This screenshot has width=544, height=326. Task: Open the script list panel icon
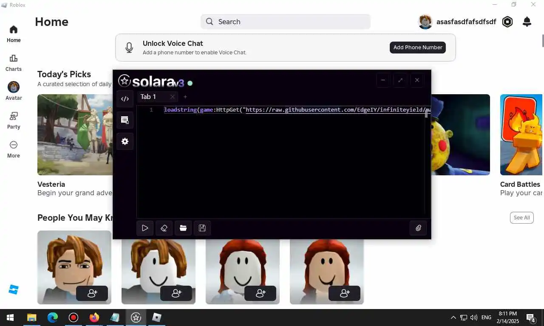pyautogui.click(x=125, y=120)
